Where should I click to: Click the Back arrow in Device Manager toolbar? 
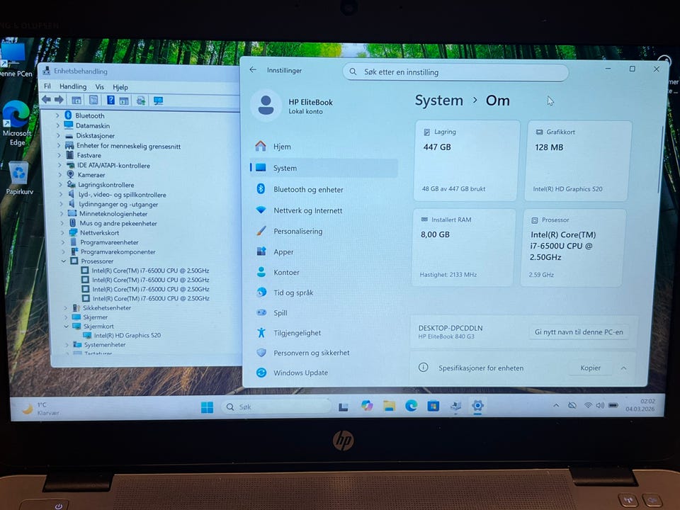pos(47,100)
